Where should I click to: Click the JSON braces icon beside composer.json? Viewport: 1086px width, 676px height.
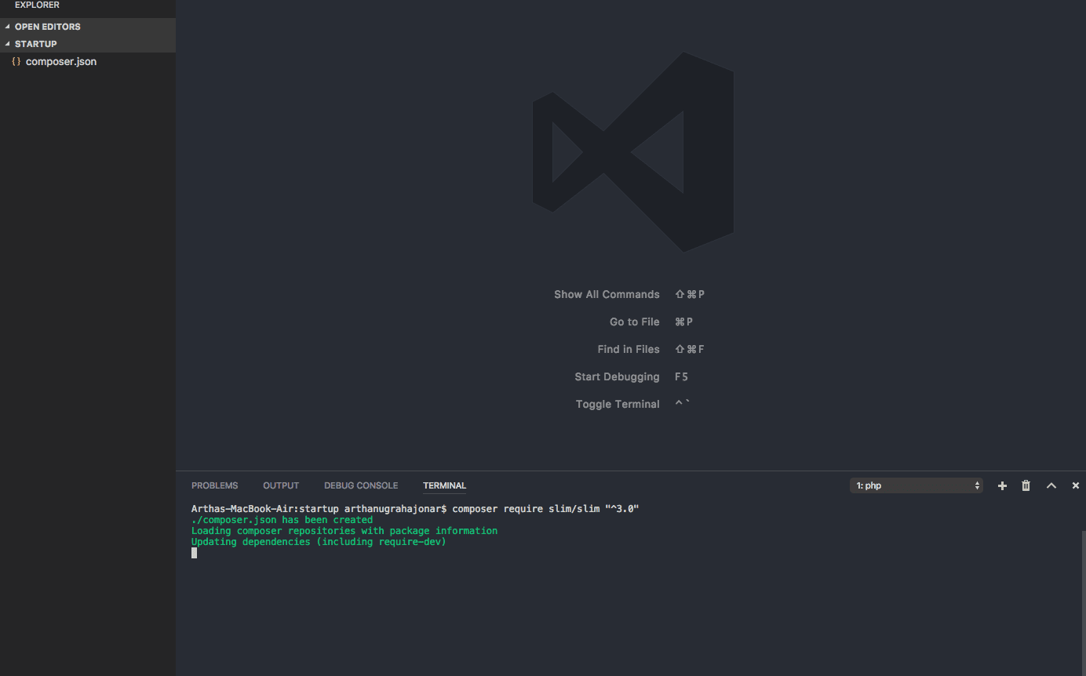(x=16, y=61)
